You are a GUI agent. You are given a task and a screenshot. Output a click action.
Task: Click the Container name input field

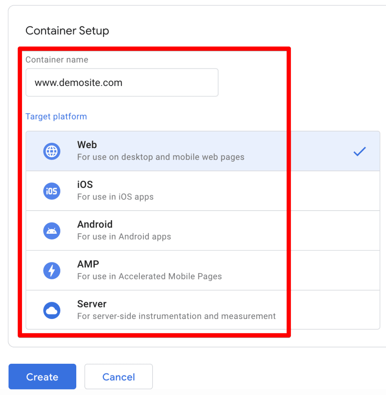pos(122,82)
